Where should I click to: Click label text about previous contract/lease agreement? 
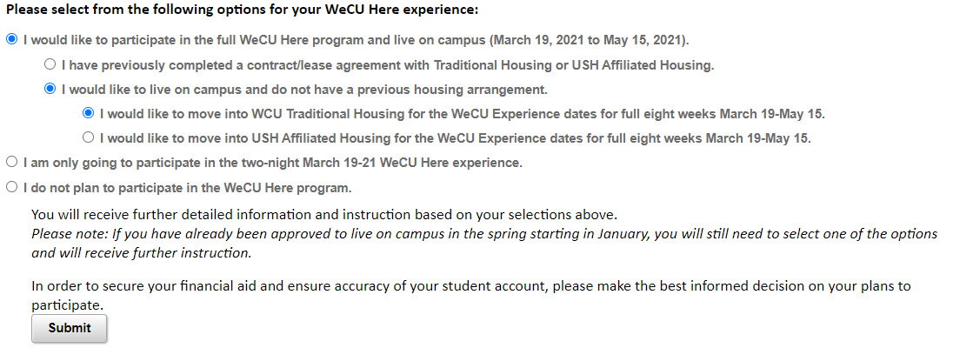pyautogui.click(x=387, y=64)
